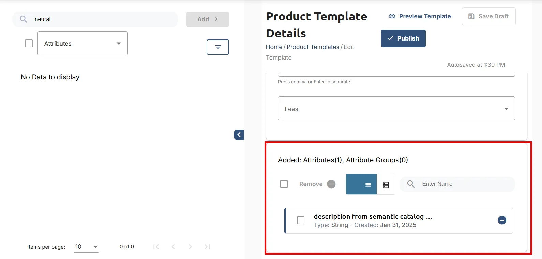Open the Product Templates breadcrumb link

point(313,47)
